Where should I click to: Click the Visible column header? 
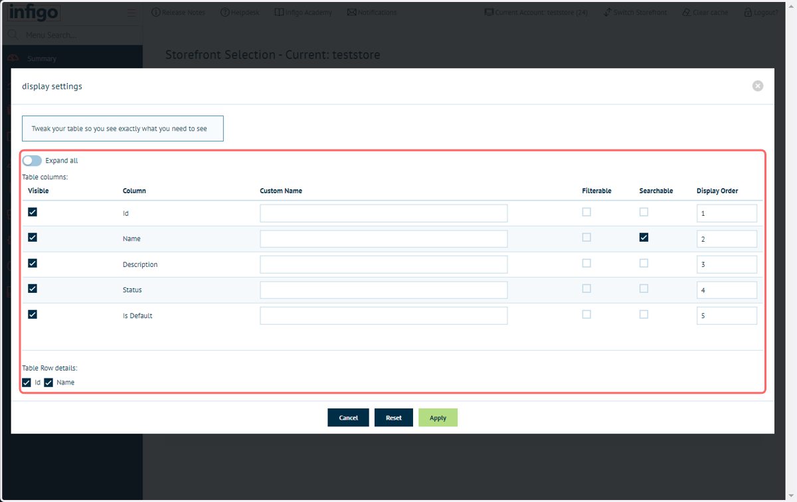tap(39, 191)
